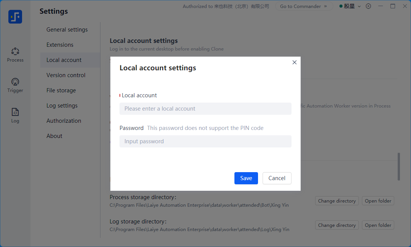Screen dimensions: 411x247
Task: Click the Input password field
Action: 205,141
